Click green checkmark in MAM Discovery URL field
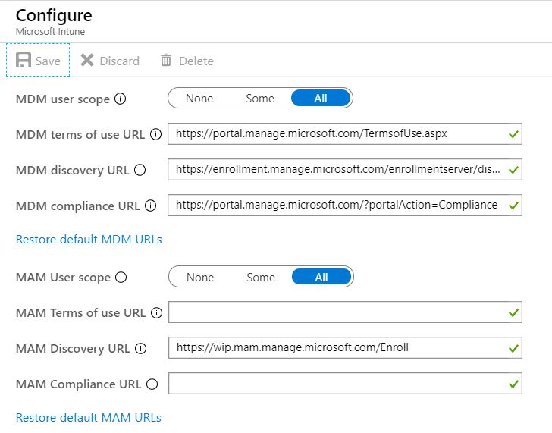552x433 pixels. click(x=513, y=349)
